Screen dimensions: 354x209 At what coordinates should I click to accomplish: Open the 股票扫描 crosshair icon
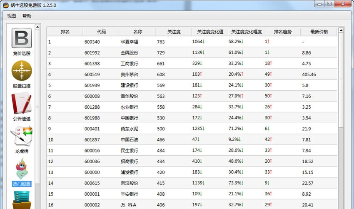22,71
